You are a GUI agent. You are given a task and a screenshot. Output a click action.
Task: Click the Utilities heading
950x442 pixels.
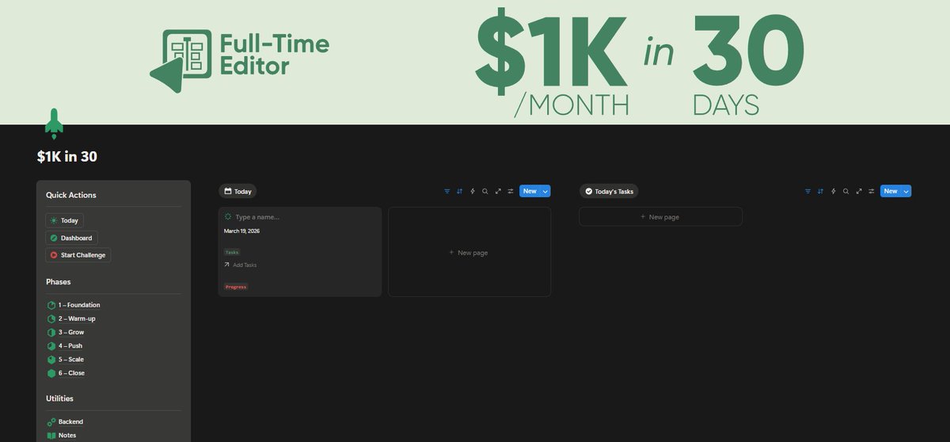tap(60, 398)
